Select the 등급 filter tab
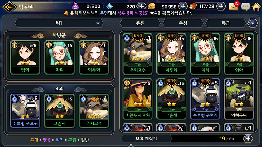Image resolution: width=262 pixels, height=147 pixels. pos(226,23)
